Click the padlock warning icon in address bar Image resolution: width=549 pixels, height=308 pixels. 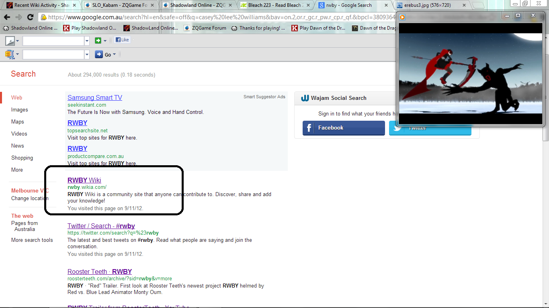coord(43,17)
